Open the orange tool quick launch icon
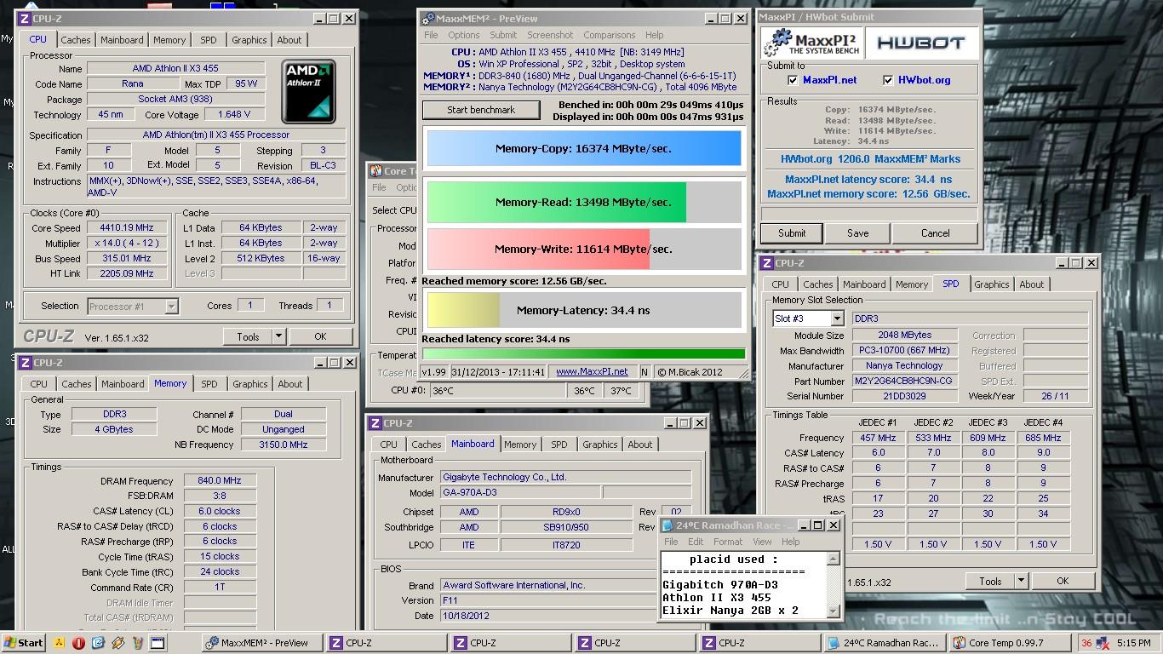1163x654 pixels. (x=117, y=643)
